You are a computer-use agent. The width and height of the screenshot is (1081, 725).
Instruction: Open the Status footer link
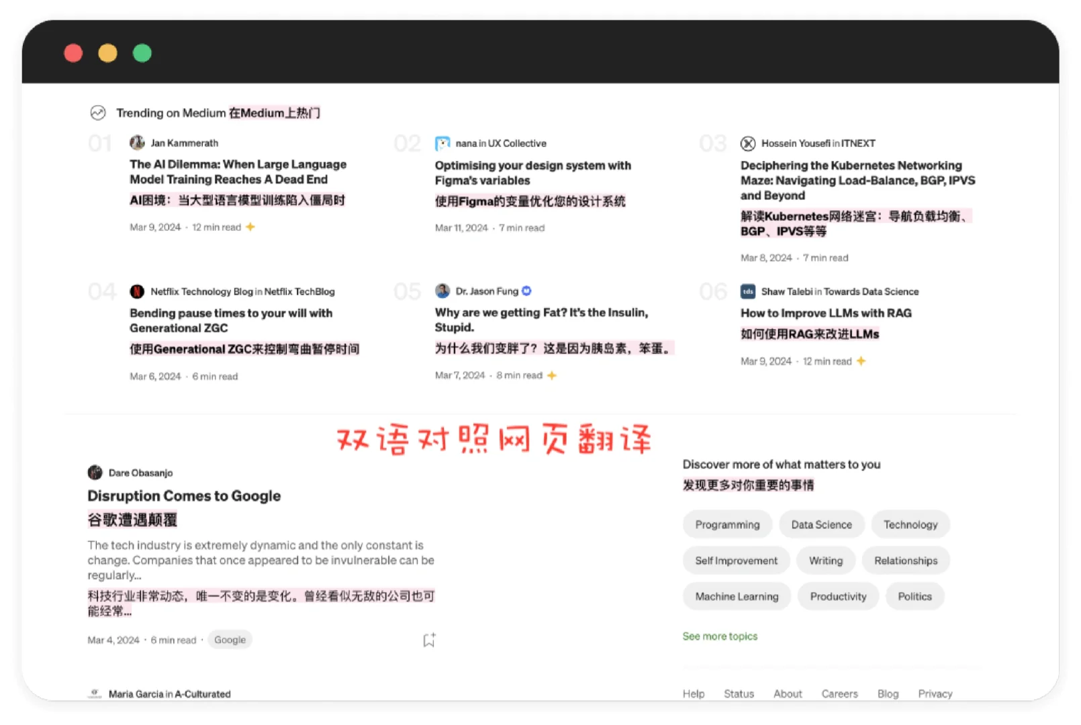pyautogui.click(x=739, y=693)
